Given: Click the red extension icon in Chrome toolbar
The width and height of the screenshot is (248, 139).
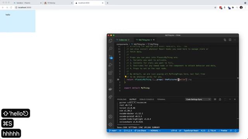Looking at the screenshot, I should [x=220, y=8].
